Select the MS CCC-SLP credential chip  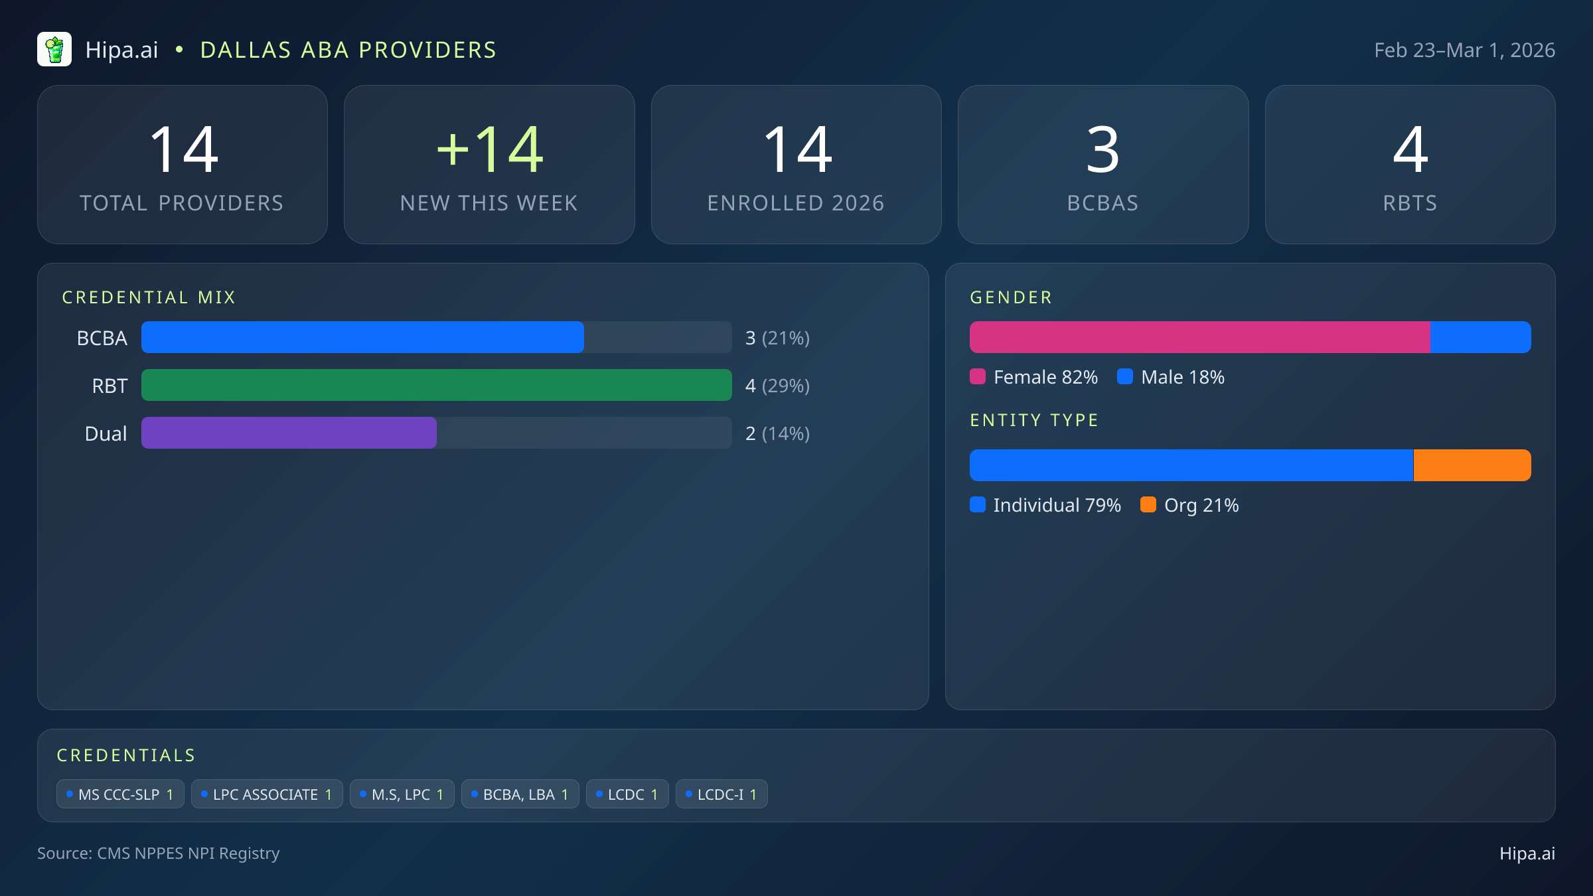(x=120, y=794)
